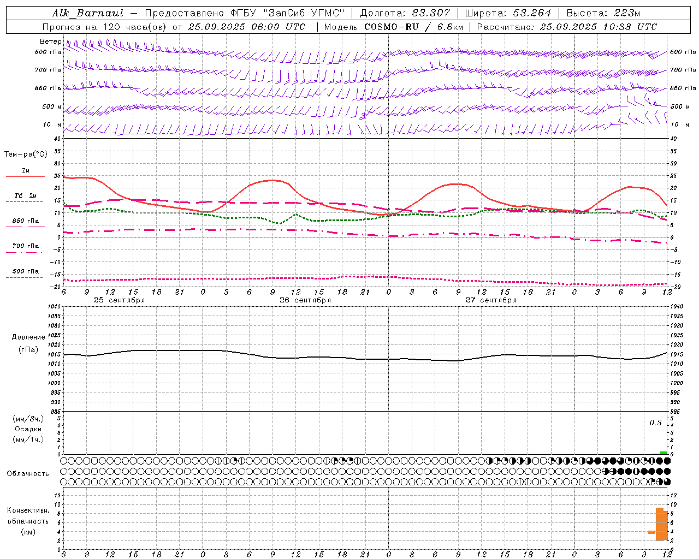
Task: Select the provider text mentioning "ЗапСиб УГМС"
Action: 245,13
